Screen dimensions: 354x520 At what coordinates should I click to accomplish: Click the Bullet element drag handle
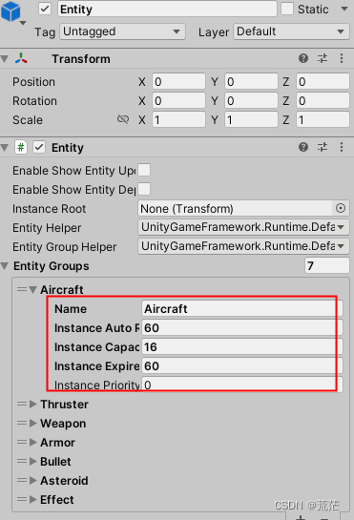22,461
